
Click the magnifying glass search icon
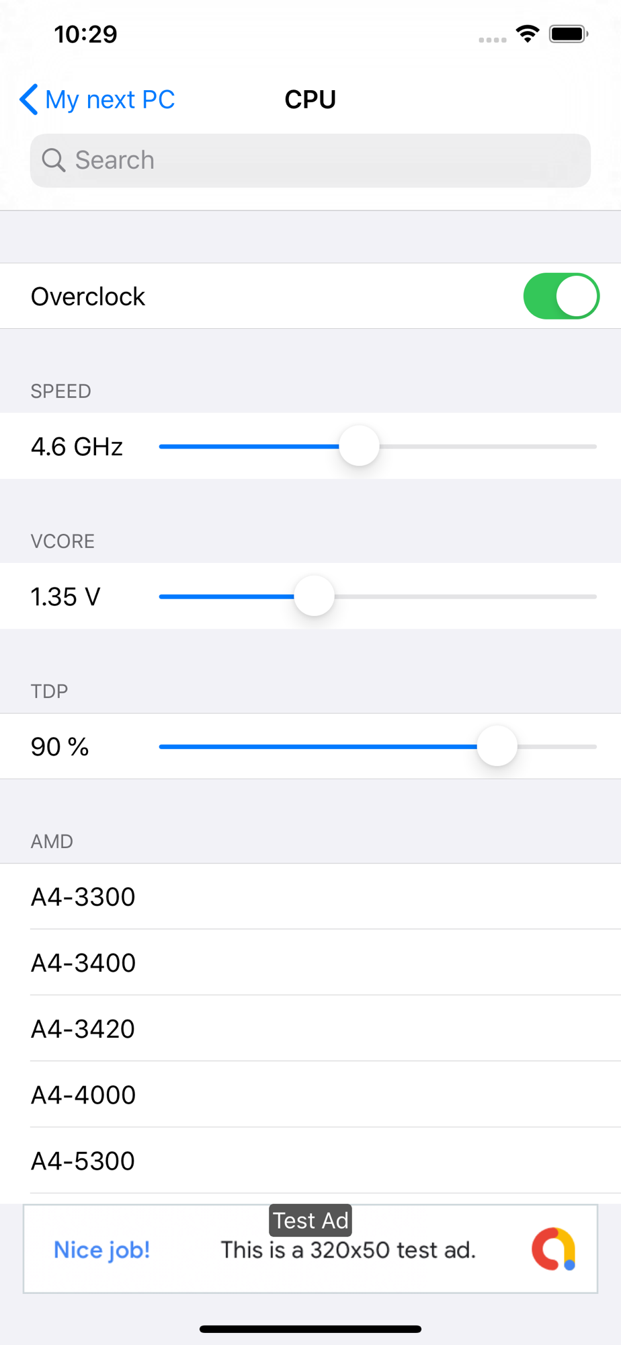tap(53, 160)
